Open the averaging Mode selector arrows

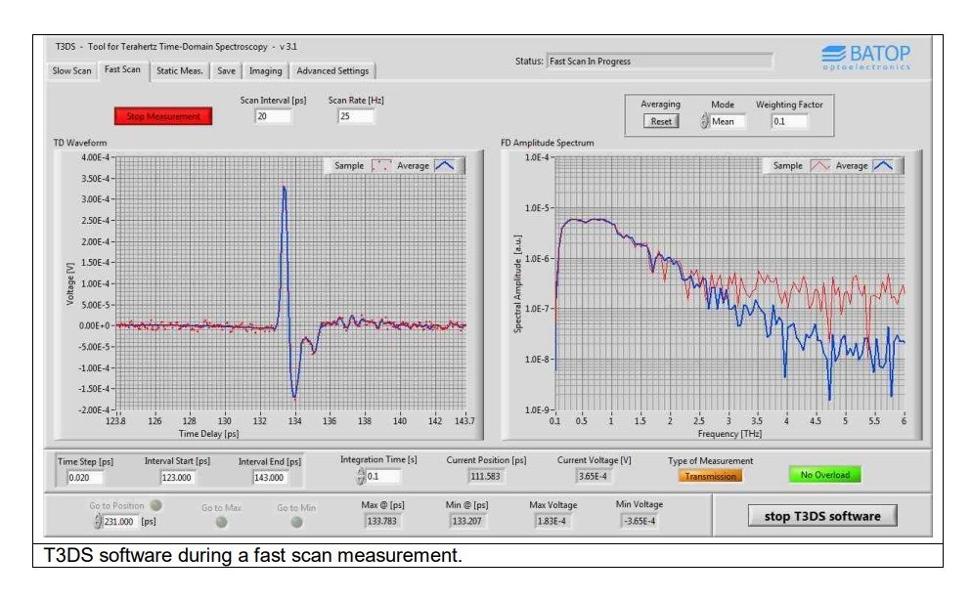[704, 121]
